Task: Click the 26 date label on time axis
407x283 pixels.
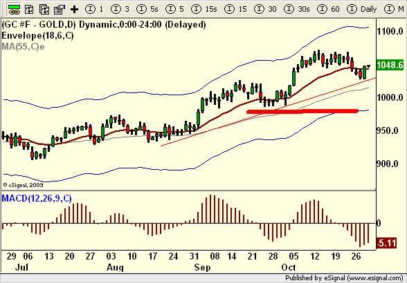Action: pos(356,256)
